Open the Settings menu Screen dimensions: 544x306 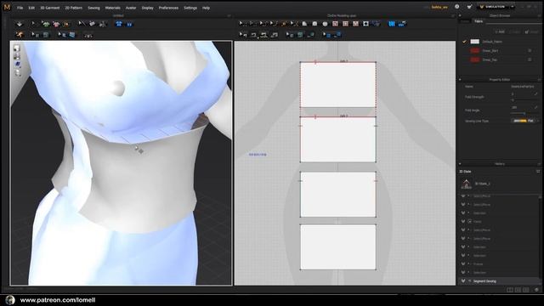point(190,8)
